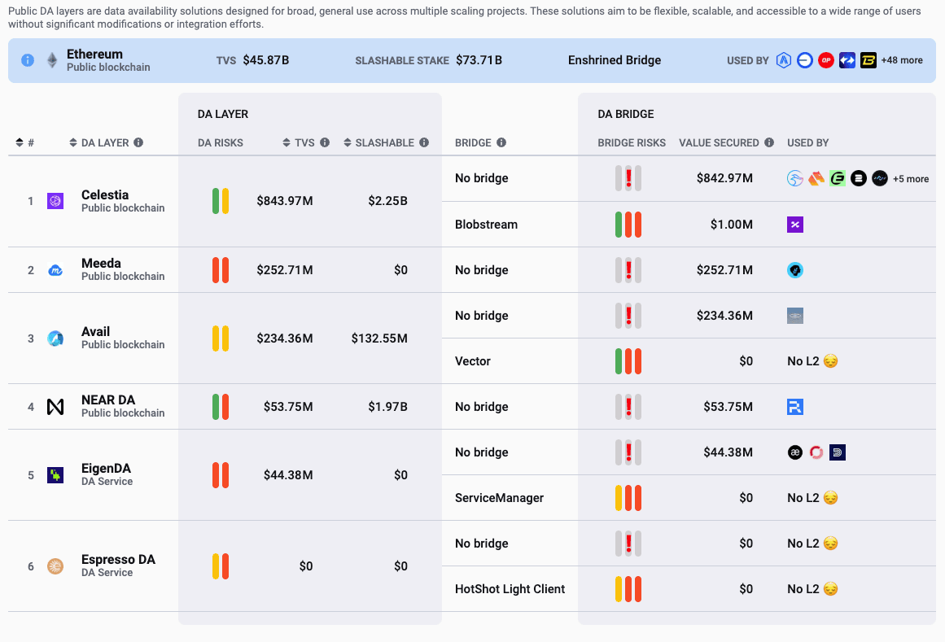The image size is (945, 642).
Task: Open the red OP icon in Ethereum's Used By
Action: [x=825, y=60]
